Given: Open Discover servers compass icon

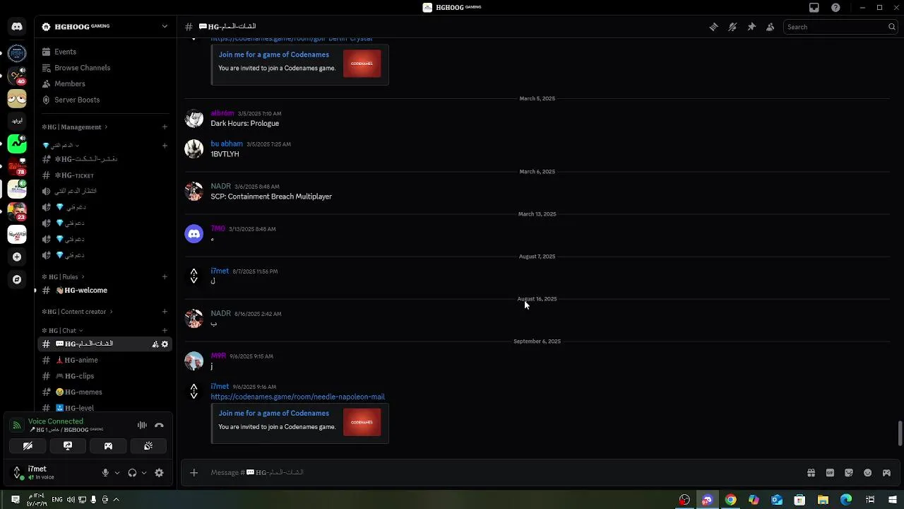Looking at the screenshot, I should coord(17,279).
